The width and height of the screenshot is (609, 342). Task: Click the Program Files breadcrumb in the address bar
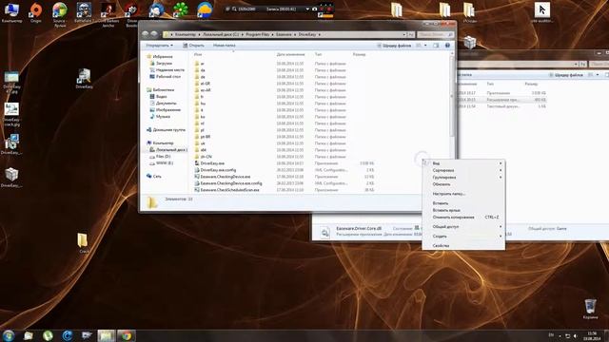click(x=257, y=34)
